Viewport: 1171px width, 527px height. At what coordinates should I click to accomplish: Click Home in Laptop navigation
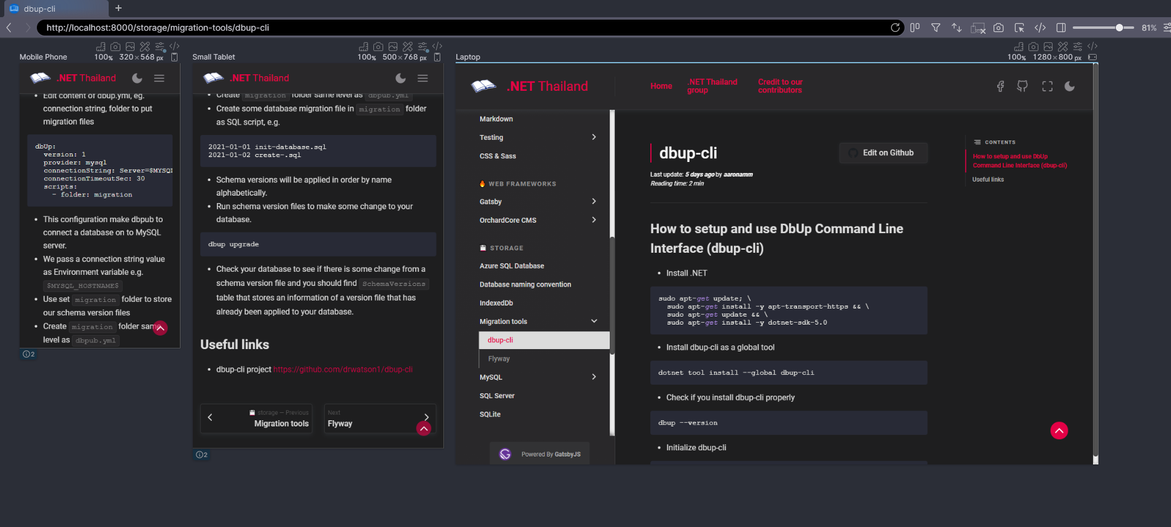[661, 86]
